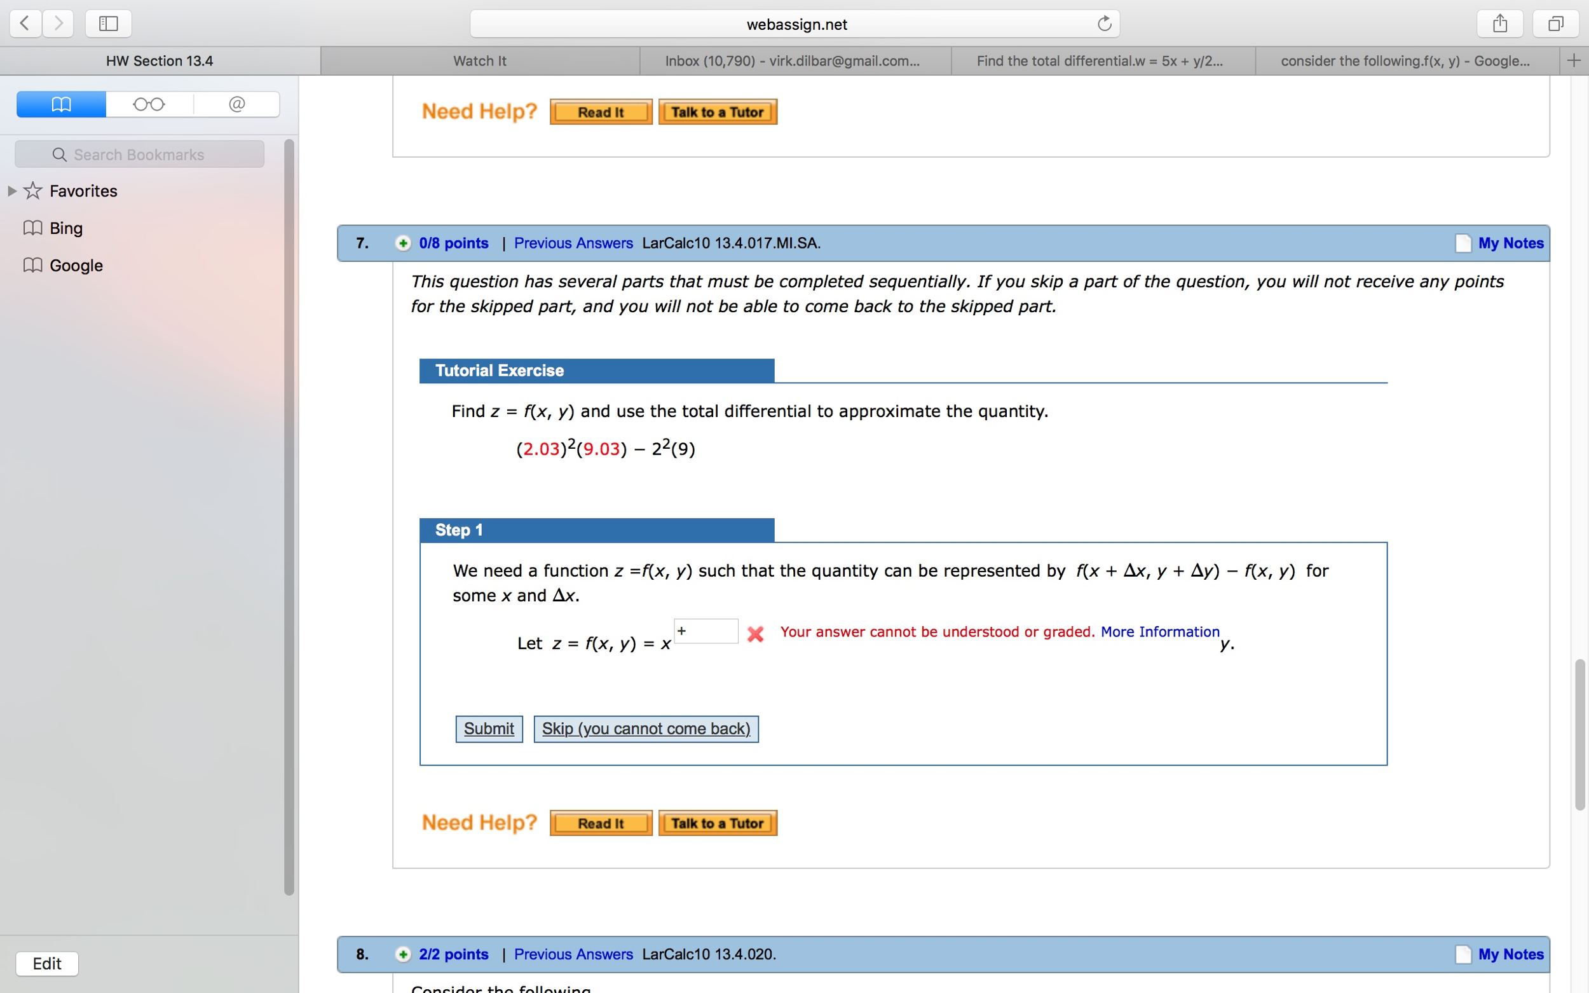Screen dimensions: 1589x993
Task: Open the 'consider the following' Google tab
Action: point(1407,60)
